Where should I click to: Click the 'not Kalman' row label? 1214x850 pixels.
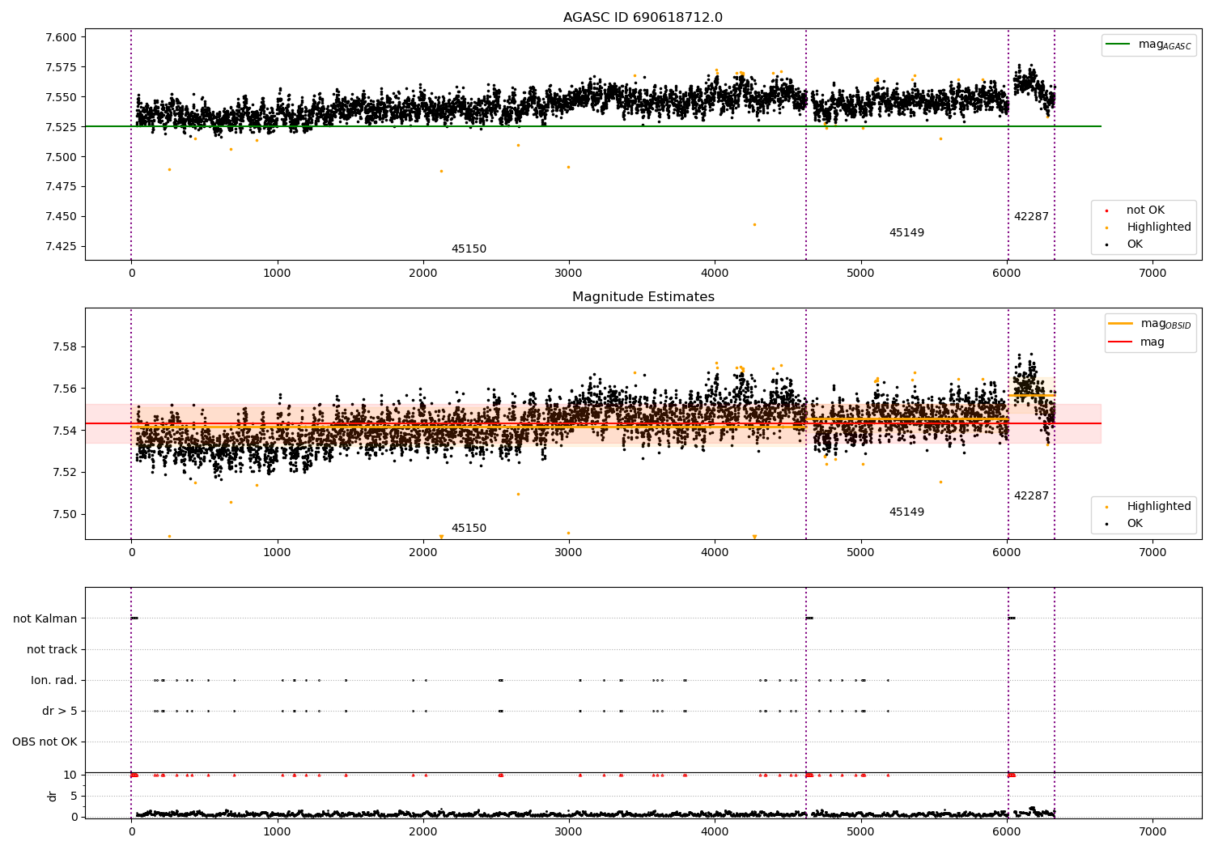coord(45,619)
